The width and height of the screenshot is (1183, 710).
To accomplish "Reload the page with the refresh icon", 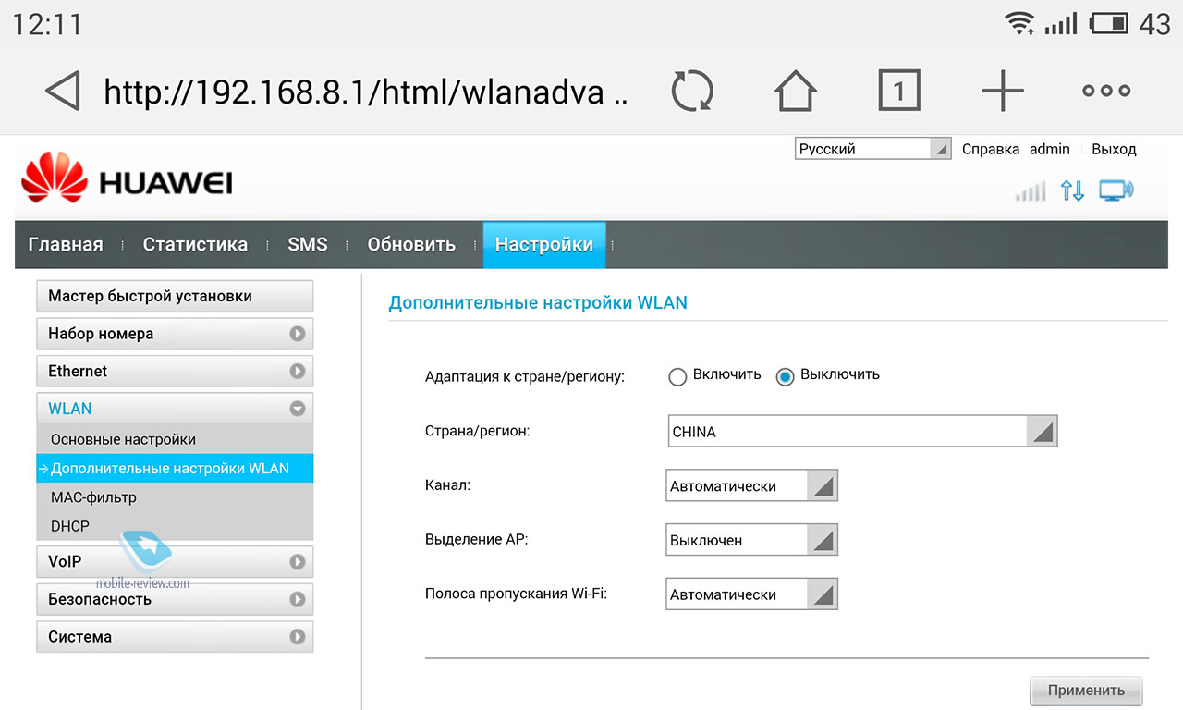I will (692, 92).
